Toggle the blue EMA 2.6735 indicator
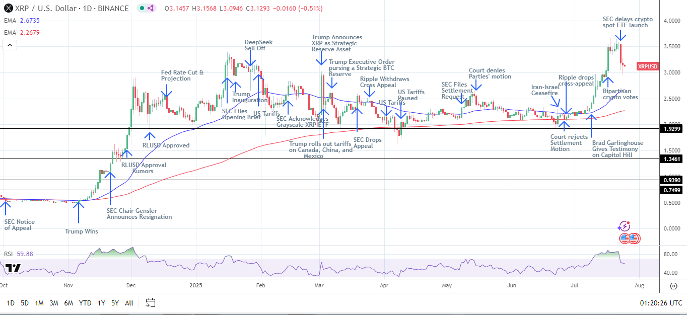The image size is (687, 315). pyautogui.click(x=21, y=21)
